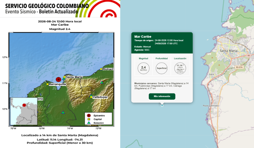Click the Localización column header in popup
Viewport: 254px width, 148px height.
point(180,59)
